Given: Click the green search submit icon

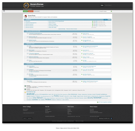Looking at the screenshot, I should click(111, 11).
